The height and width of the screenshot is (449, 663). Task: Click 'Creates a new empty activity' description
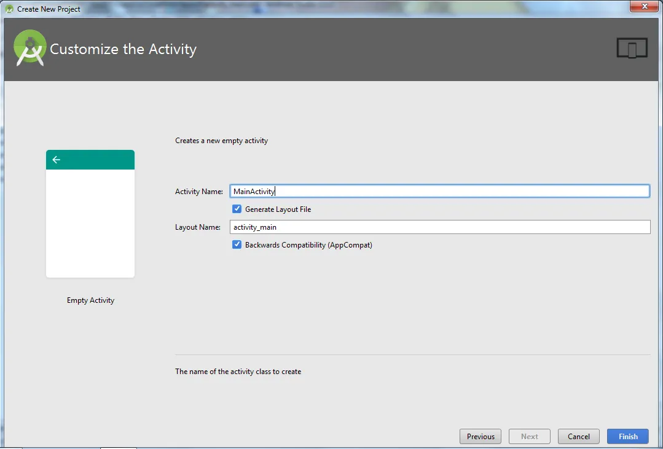point(222,141)
